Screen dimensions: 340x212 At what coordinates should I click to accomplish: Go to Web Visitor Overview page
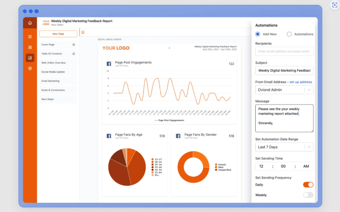click(58, 63)
